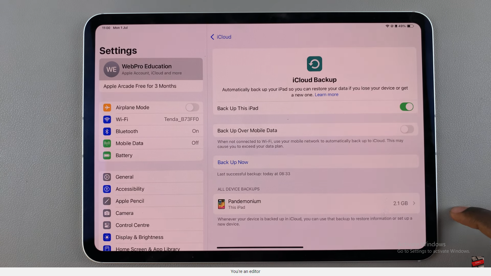Click Go to Settings to activate Windows
Image resolution: width=491 pixels, height=276 pixels.
pos(433,251)
